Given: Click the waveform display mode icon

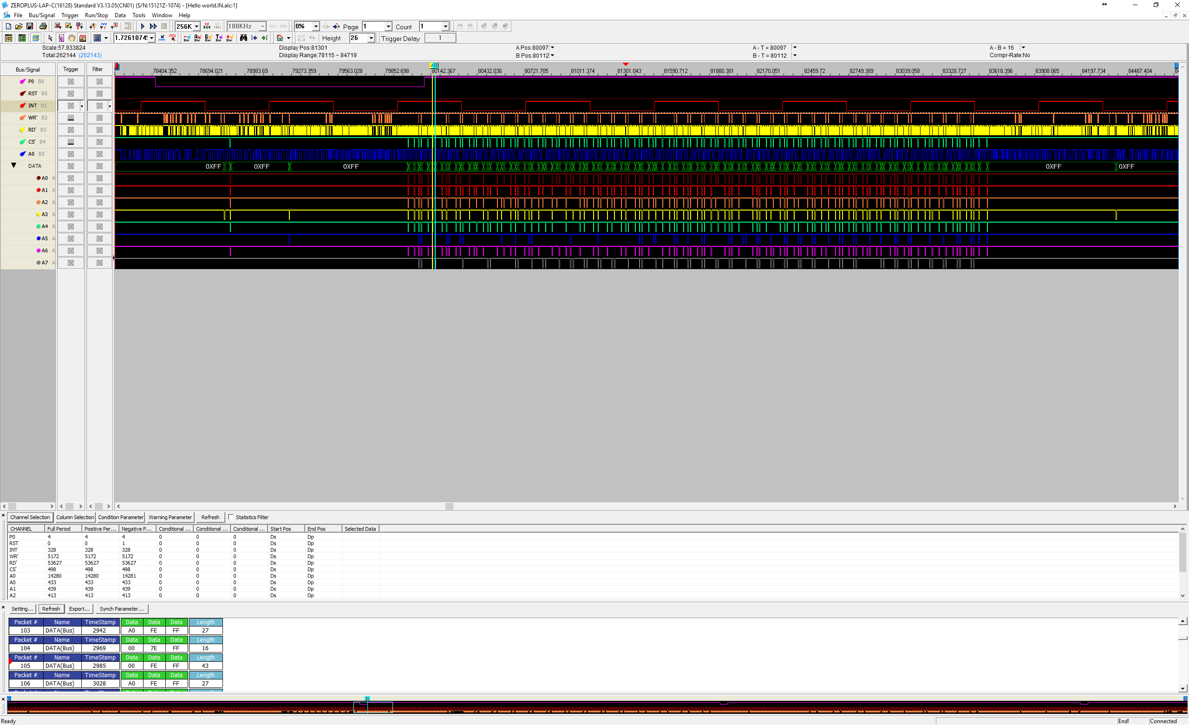Looking at the screenshot, I should [x=8, y=38].
